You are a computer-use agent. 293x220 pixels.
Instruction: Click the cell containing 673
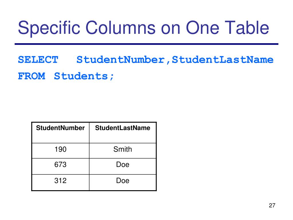60,166
